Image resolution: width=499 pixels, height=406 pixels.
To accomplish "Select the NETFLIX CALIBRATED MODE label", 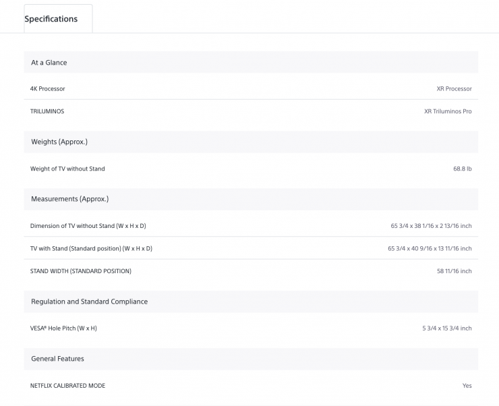I will pos(67,386).
